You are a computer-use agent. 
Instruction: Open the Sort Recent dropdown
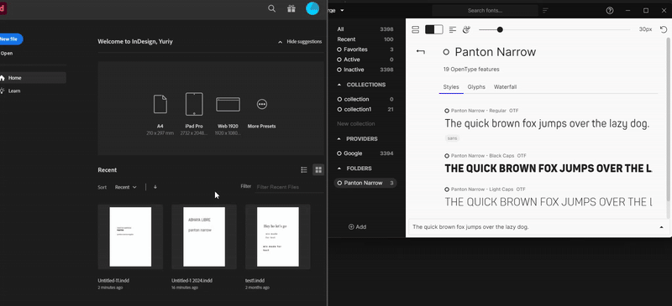click(x=125, y=187)
